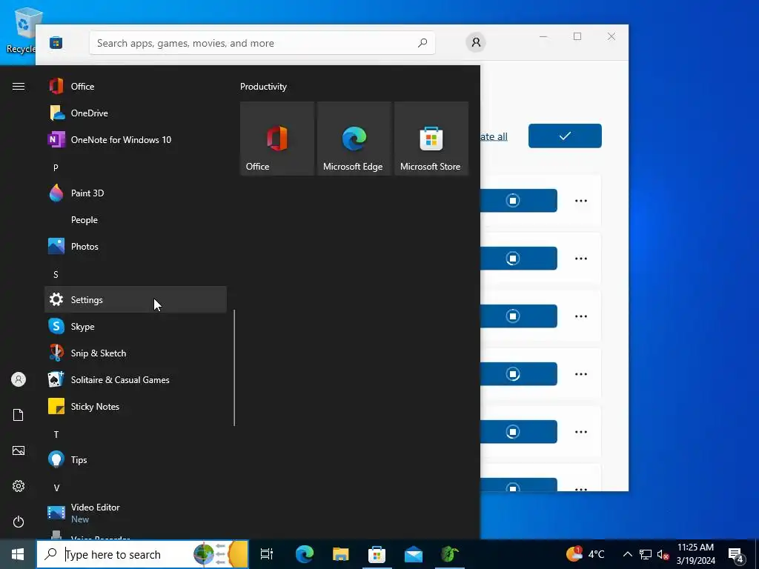Image resolution: width=759 pixels, height=569 pixels.
Task: Open the Tips app
Action: click(136, 459)
